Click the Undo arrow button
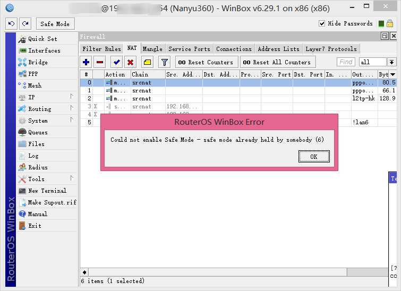The image size is (401, 291). [11, 24]
